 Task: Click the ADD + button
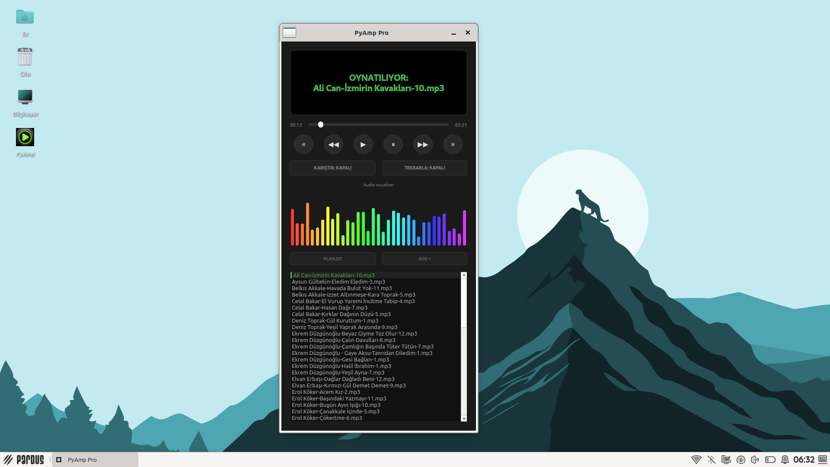click(x=424, y=259)
